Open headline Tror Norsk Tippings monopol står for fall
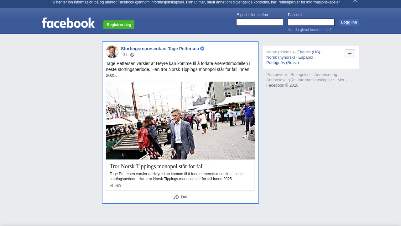Image resolution: width=401 pixels, height=226 pixels. pyautogui.click(x=157, y=166)
